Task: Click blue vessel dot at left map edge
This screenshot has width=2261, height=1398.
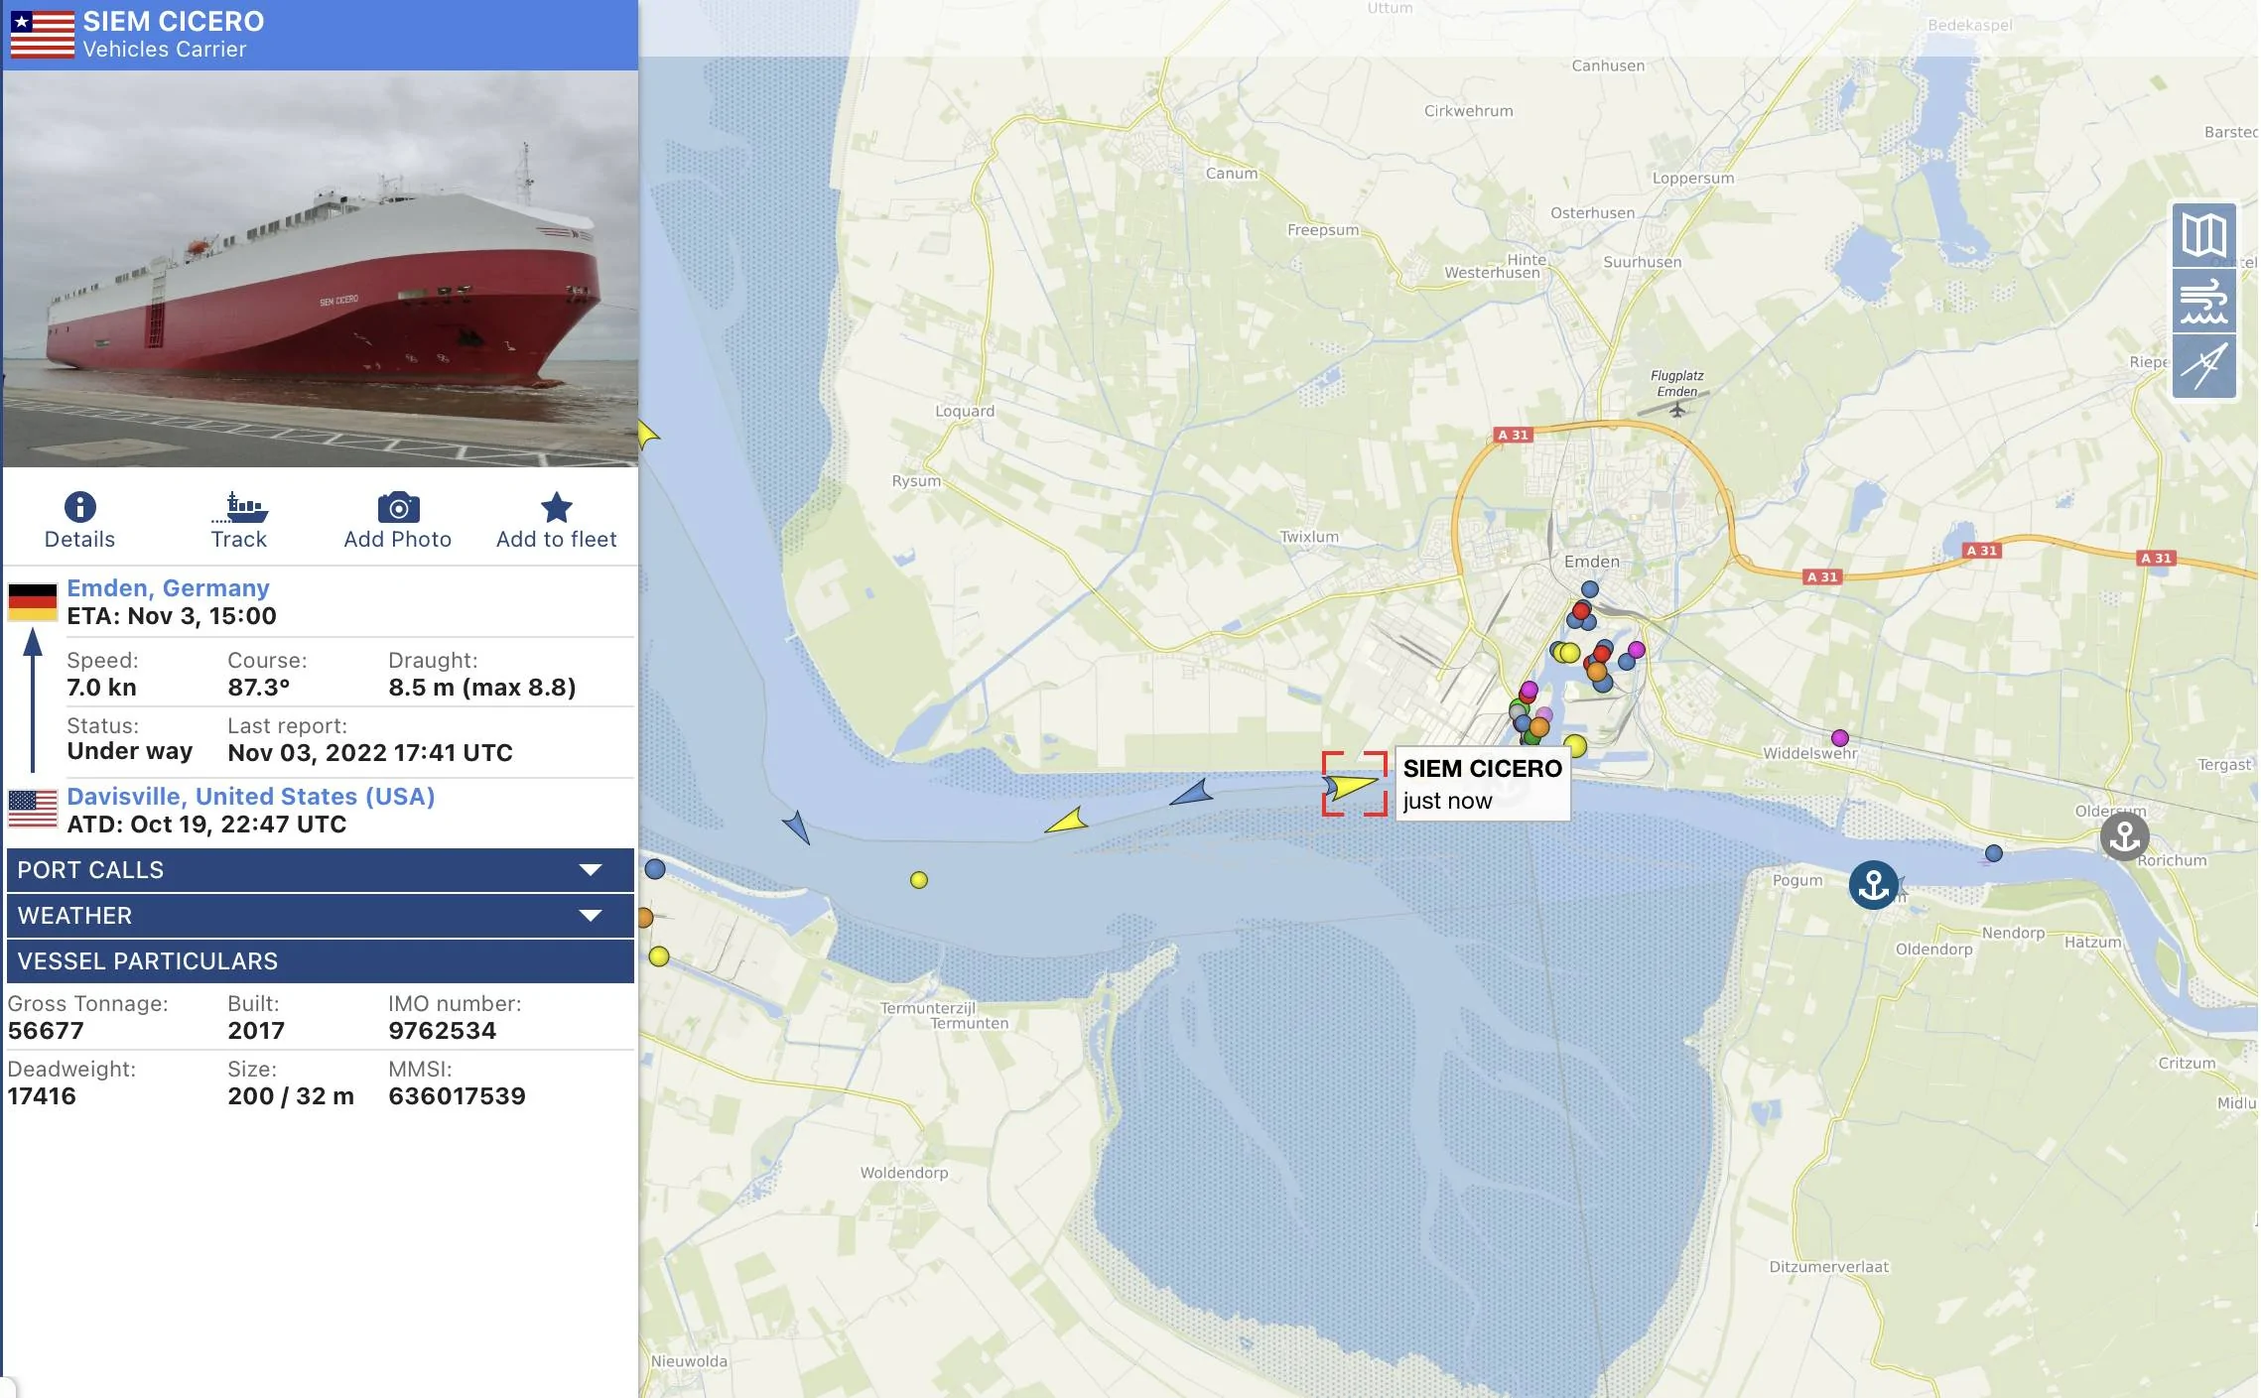Action: pos(655,869)
